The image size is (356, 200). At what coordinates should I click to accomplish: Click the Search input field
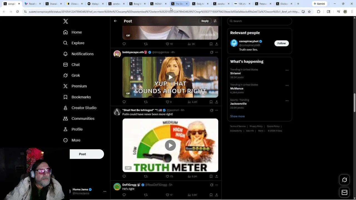coord(259,21)
